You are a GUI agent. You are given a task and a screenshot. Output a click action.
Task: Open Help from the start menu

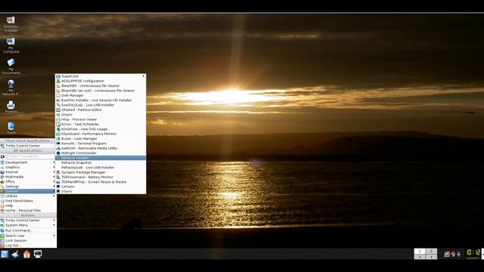tap(28, 206)
